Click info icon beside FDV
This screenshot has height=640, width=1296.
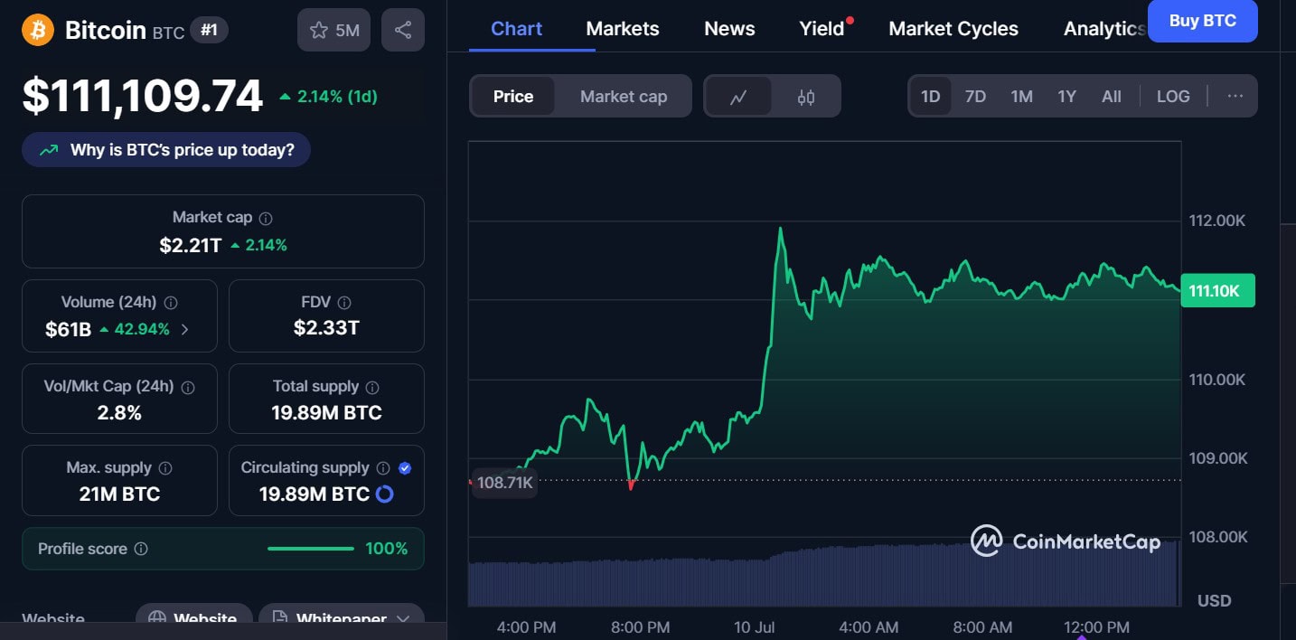[x=343, y=303]
